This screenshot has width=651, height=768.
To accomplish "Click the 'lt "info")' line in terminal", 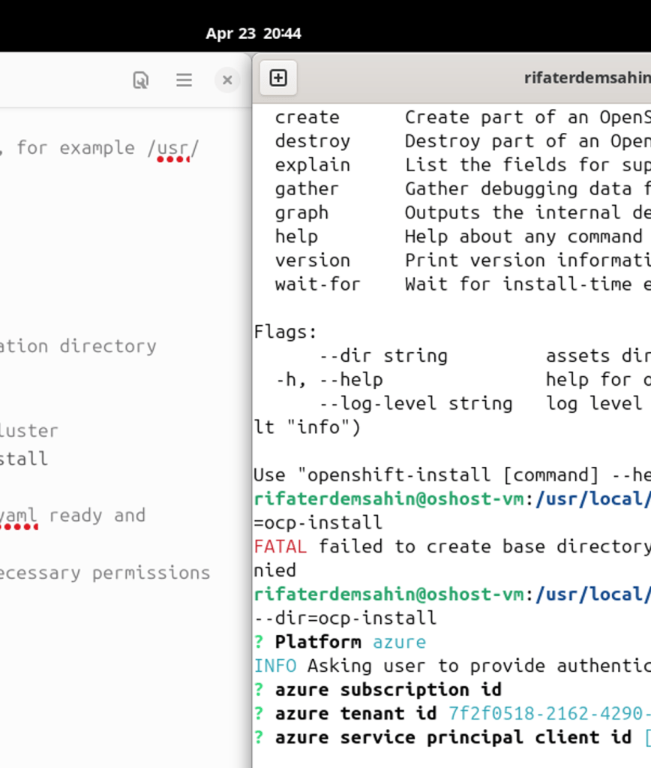I will tap(307, 428).
